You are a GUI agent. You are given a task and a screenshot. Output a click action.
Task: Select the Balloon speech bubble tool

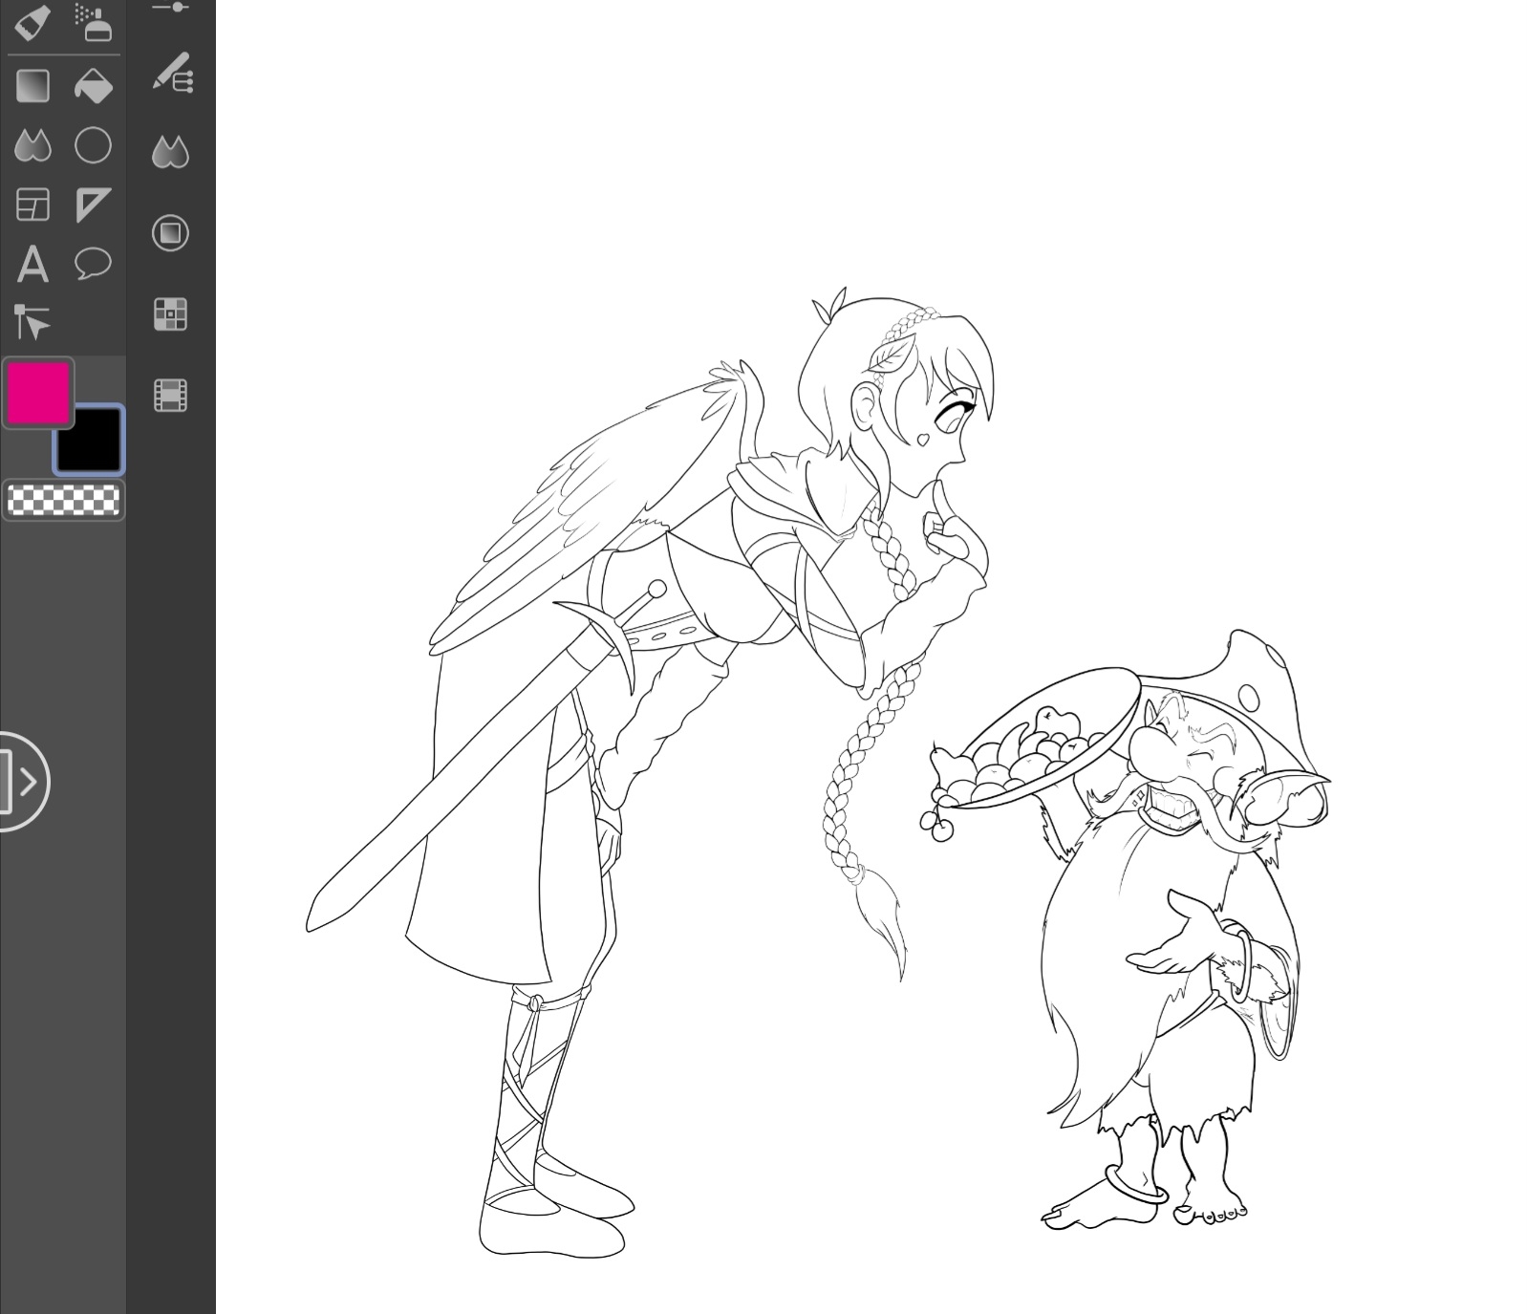(94, 264)
